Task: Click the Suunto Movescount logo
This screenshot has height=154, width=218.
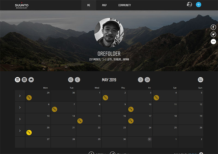Action: click(x=22, y=5)
